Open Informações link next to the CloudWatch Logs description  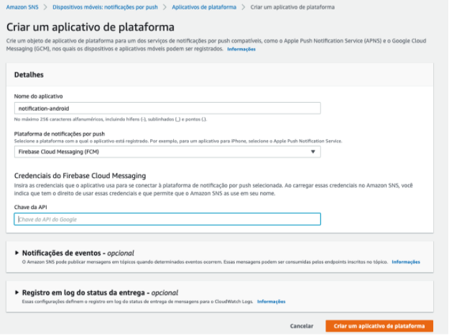point(271,302)
